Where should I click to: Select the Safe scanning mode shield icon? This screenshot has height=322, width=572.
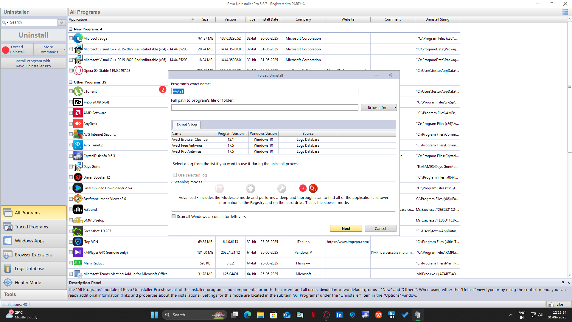point(251,188)
